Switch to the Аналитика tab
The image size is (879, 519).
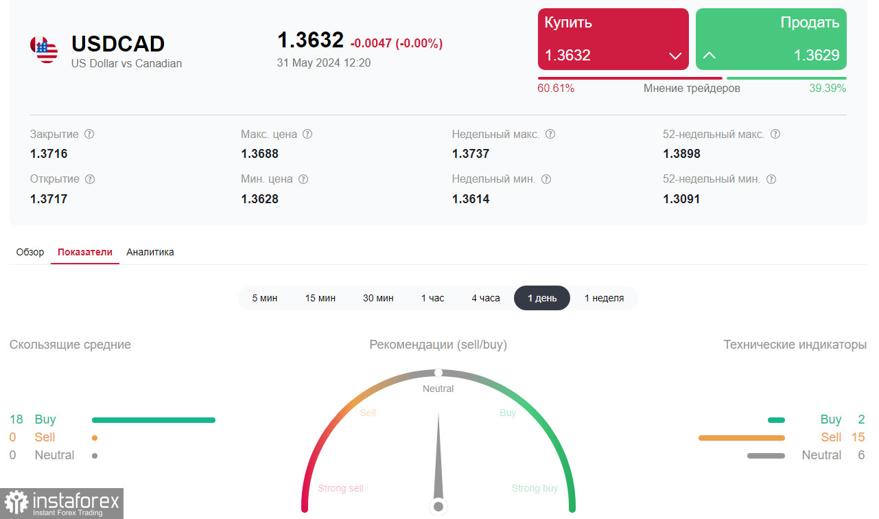150,252
